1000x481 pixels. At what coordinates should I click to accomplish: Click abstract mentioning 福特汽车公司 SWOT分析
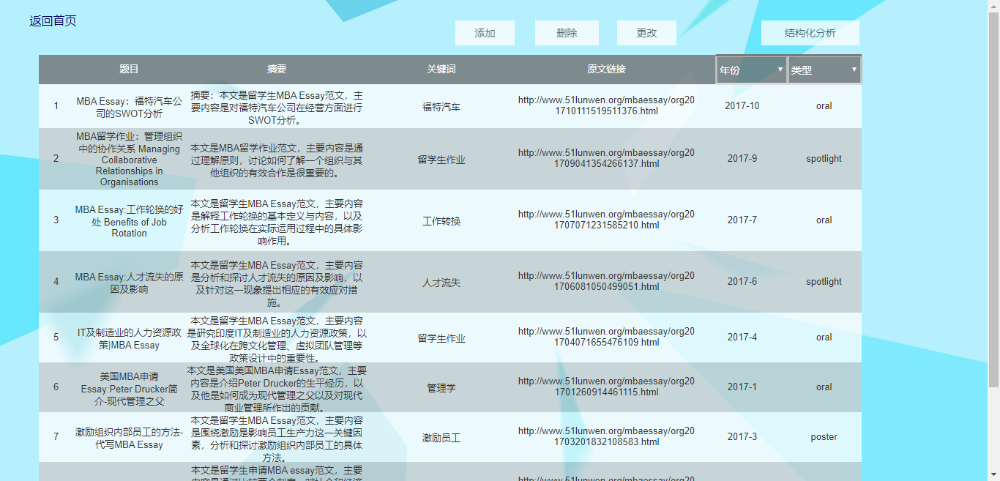click(x=277, y=108)
